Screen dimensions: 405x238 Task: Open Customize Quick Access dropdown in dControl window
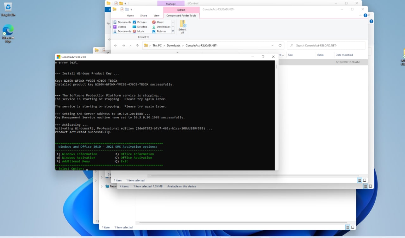[x=125, y=3]
